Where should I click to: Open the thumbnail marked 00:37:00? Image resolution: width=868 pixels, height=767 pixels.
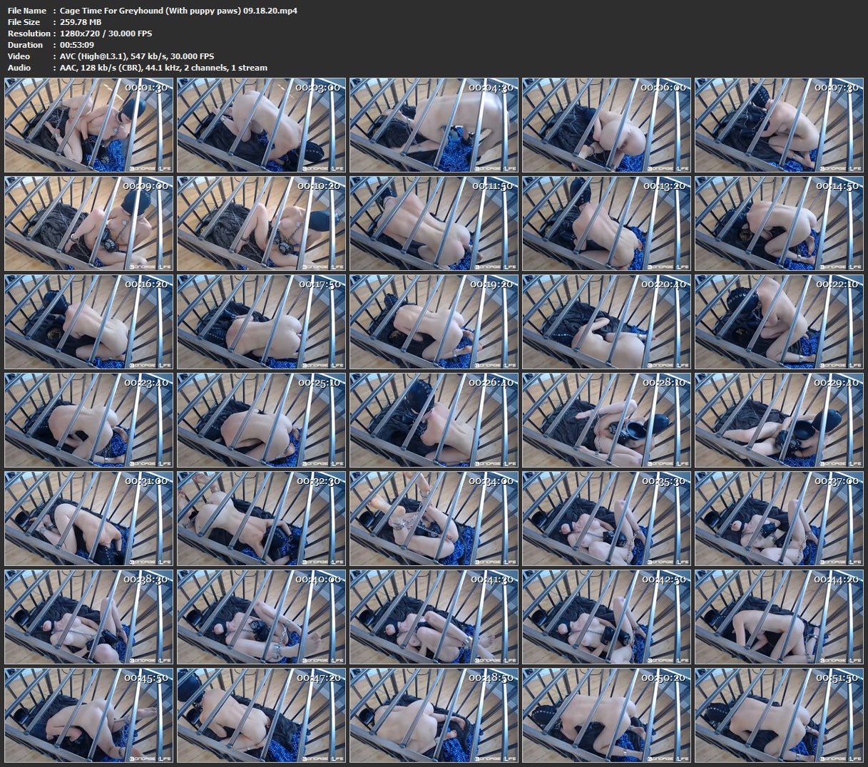[779, 518]
